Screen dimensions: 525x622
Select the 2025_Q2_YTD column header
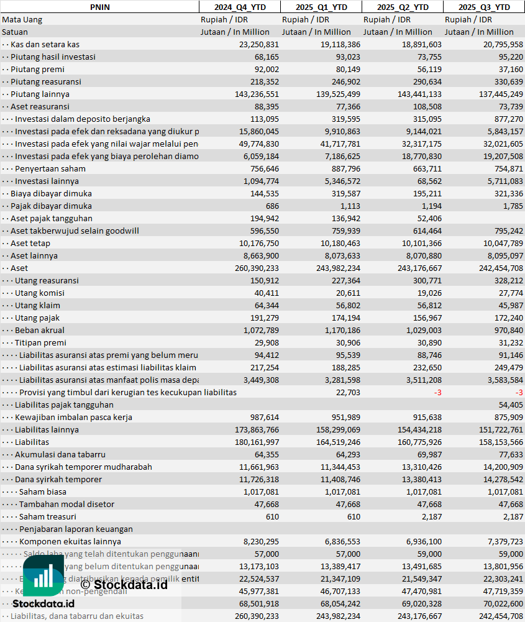click(403, 7)
